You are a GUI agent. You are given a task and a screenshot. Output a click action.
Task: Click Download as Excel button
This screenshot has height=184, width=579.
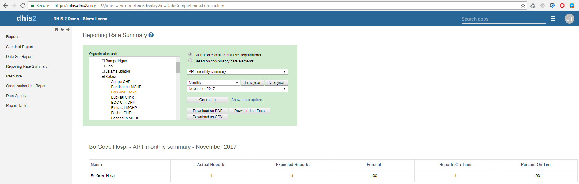250,111
